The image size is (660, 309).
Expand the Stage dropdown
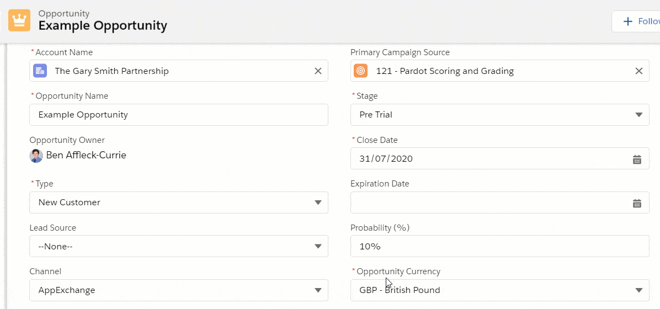coord(638,115)
